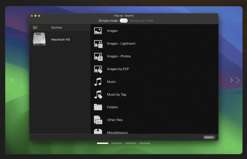Select the Other Files envelope icon
The width and height of the screenshot is (247, 159).
pyautogui.click(x=98, y=120)
